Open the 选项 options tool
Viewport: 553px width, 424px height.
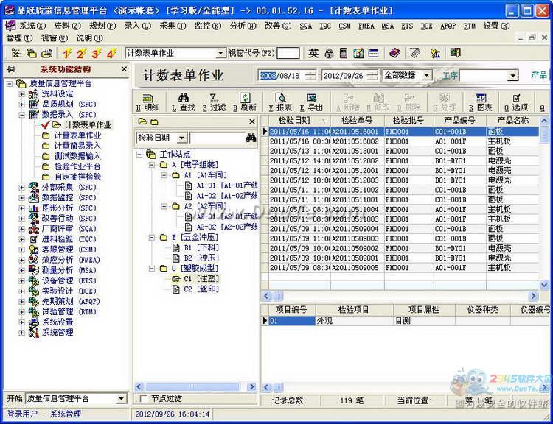click(x=516, y=103)
